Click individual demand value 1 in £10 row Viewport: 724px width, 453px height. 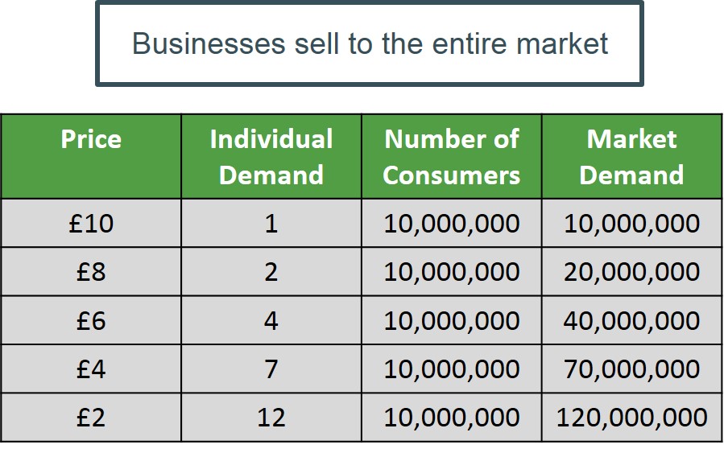point(271,223)
